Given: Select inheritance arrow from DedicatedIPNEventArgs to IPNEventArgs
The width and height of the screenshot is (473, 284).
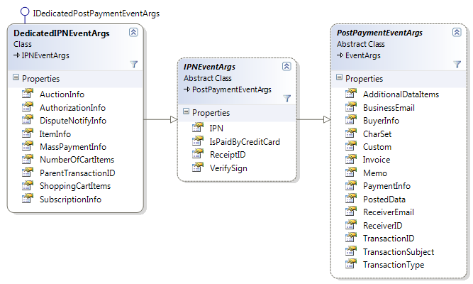Looking at the screenshot, I should coord(160,120).
